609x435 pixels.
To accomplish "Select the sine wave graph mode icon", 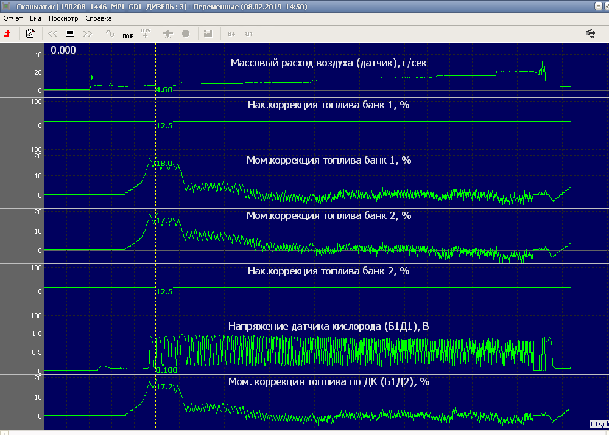I will pyautogui.click(x=110, y=33).
